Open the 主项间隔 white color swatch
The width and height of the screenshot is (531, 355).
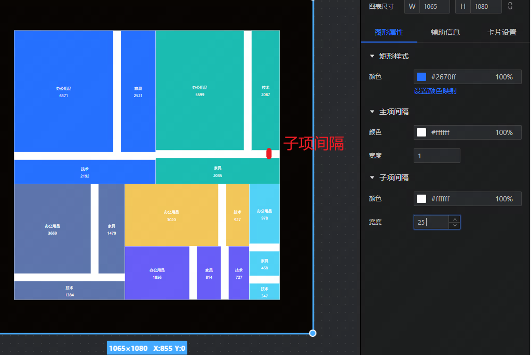coord(421,132)
